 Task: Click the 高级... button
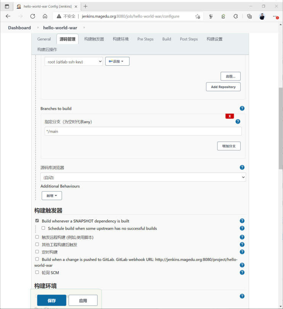(x=230, y=76)
